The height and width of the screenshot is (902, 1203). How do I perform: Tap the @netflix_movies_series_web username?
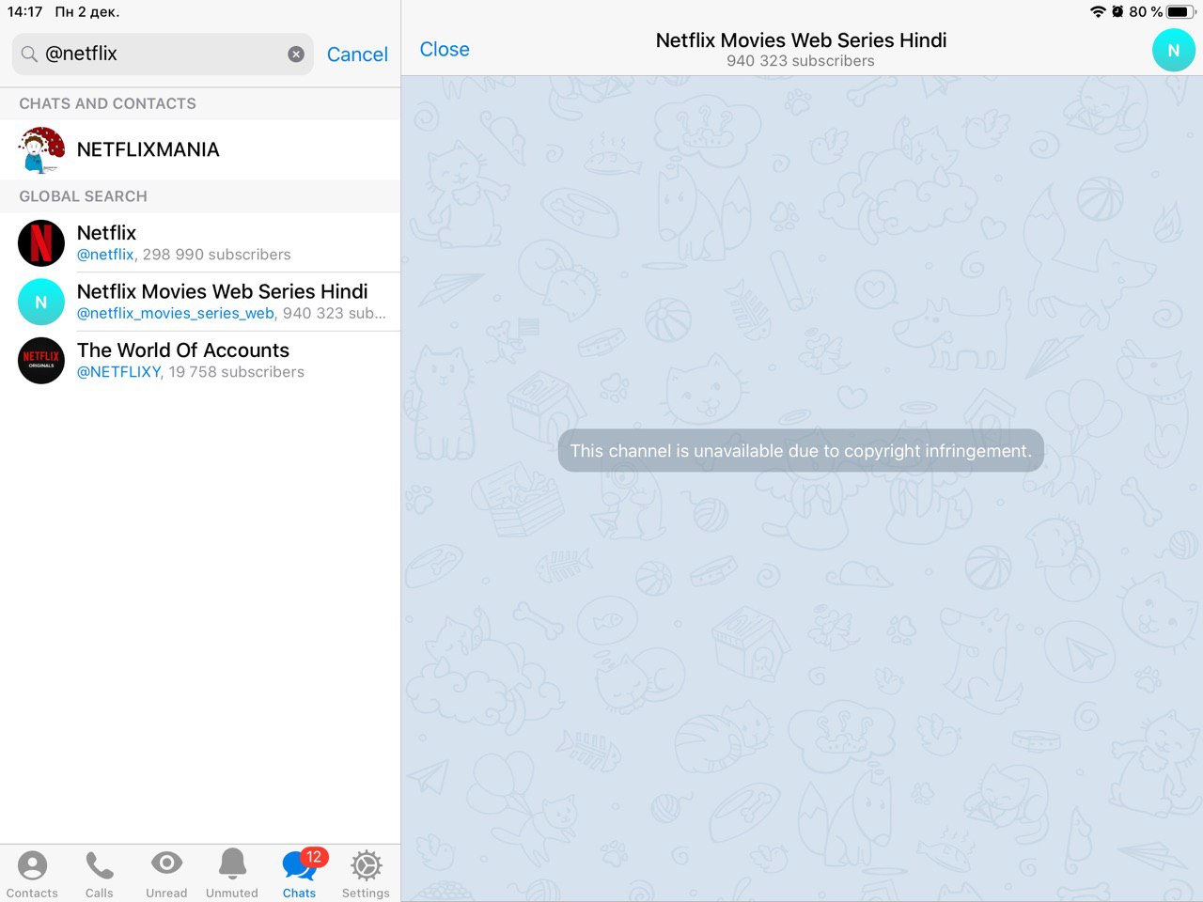click(176, 314)
